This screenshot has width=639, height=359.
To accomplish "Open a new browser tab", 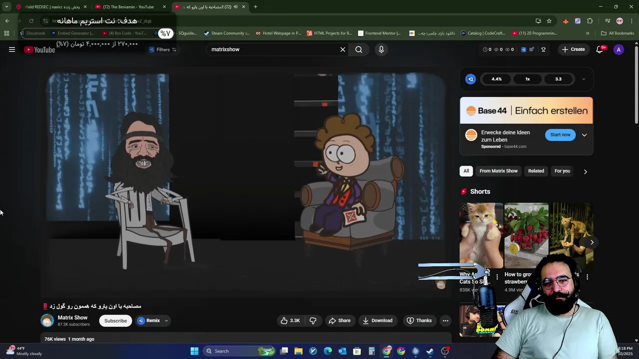I will click(x=255, y=7).
